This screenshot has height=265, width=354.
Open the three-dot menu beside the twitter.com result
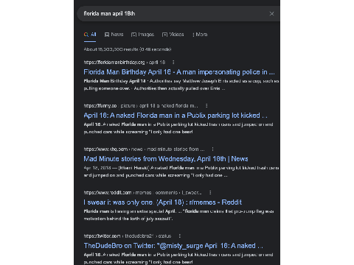point(180,236)
